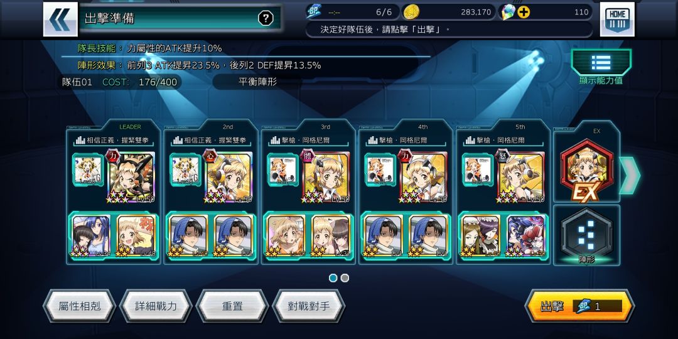Screen dimensions: 678x339
Task: Open help question mark icon
Action: coord(266,18)
